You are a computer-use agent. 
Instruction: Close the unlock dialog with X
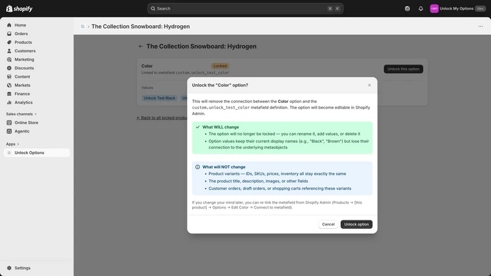[x=369, y=85]
